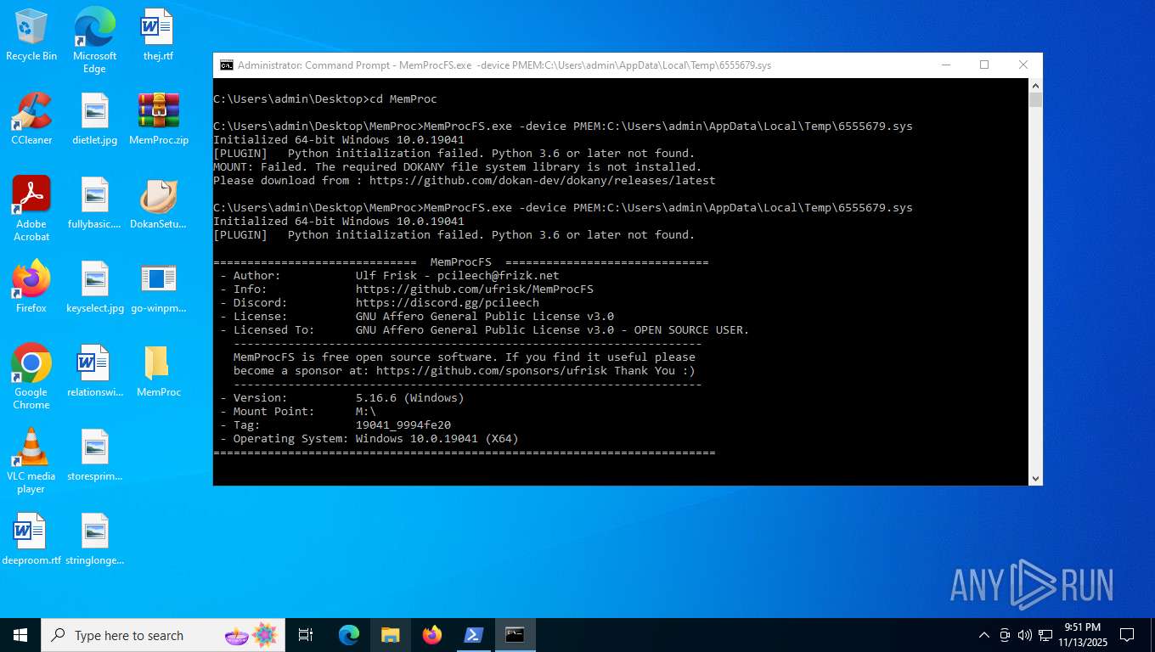The width and height of the screenshot is (1155, 652).
Task: Click the github.com/ufrisk/MemProcFS Info text
Action: coord(475,289)
